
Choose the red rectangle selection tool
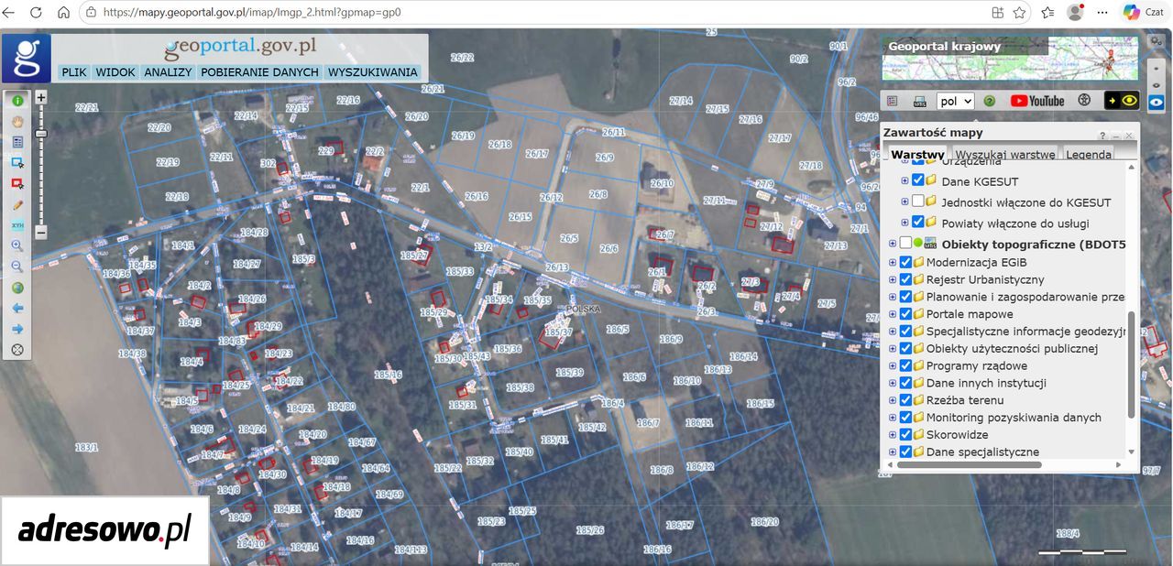[x=17, y=183]
